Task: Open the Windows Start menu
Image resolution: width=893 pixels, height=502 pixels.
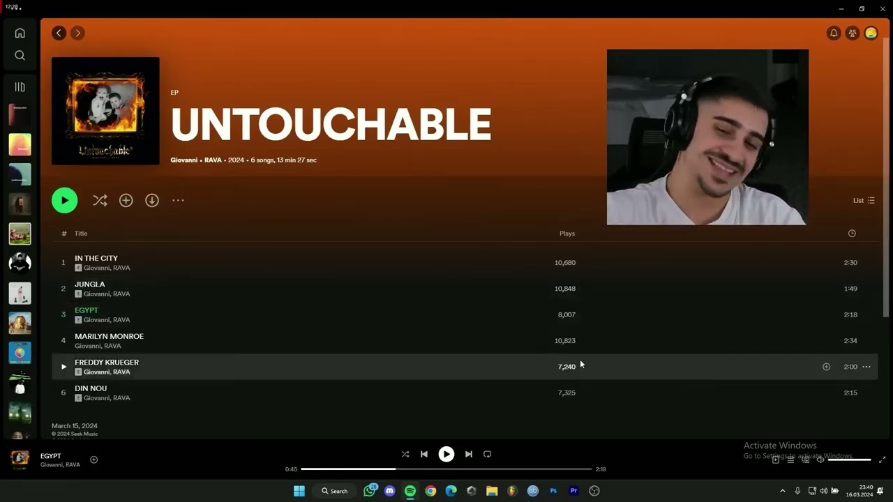Action: click(299, 491)
